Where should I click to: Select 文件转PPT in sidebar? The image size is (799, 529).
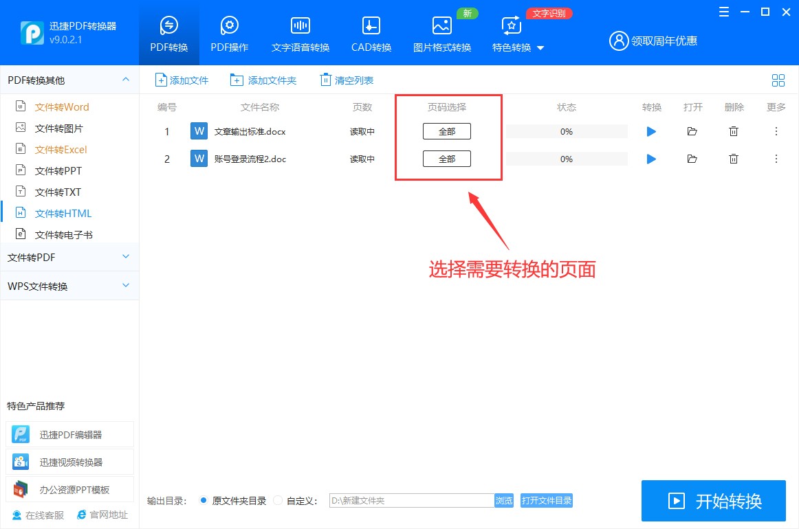(x=58, y=171)
